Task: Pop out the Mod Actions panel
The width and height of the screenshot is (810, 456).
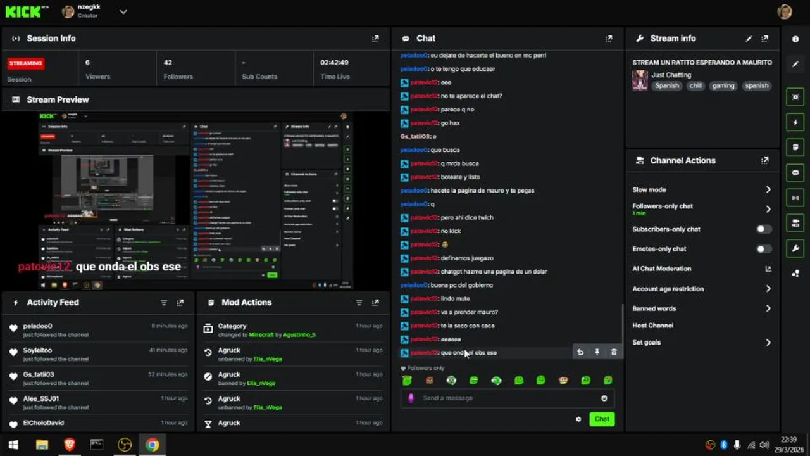Action: (x=375, y=303)
